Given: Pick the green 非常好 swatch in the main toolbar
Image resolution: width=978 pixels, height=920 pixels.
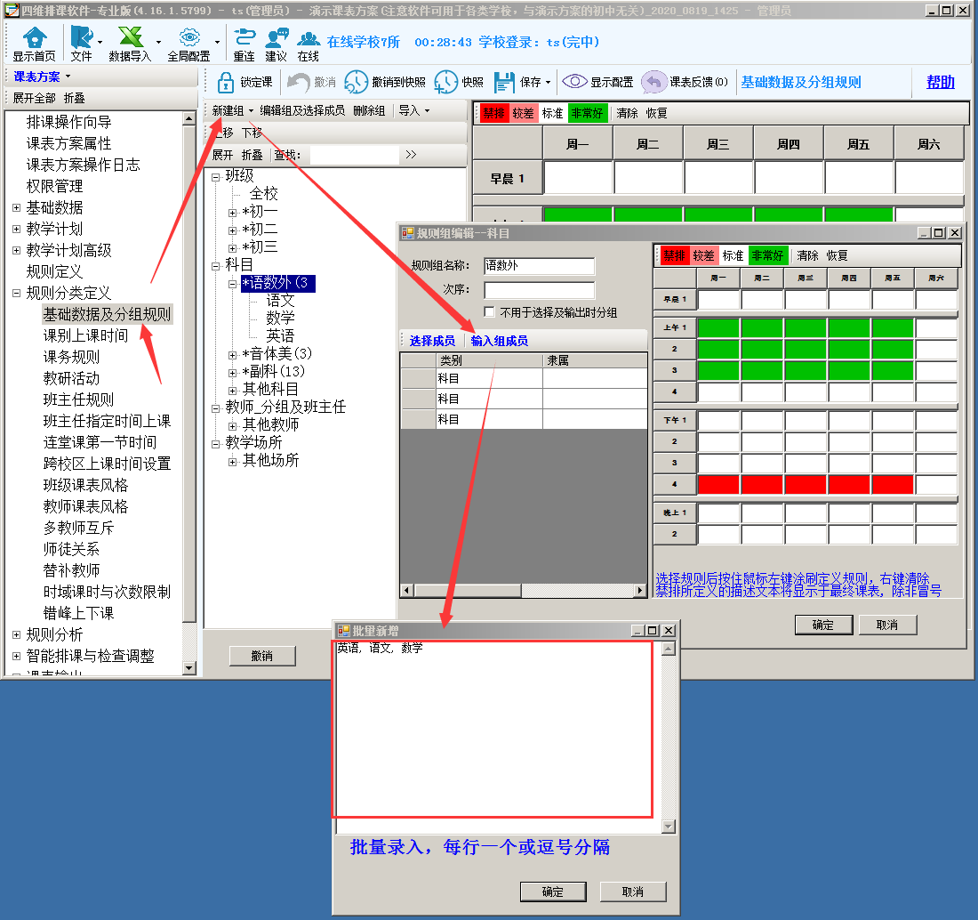Looking at the screenshot, I should pyautogui.click(x=588, y=113).
